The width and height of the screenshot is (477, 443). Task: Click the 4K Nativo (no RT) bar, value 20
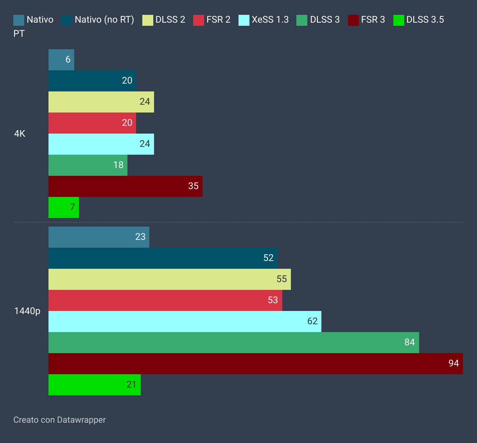[92, 81]
